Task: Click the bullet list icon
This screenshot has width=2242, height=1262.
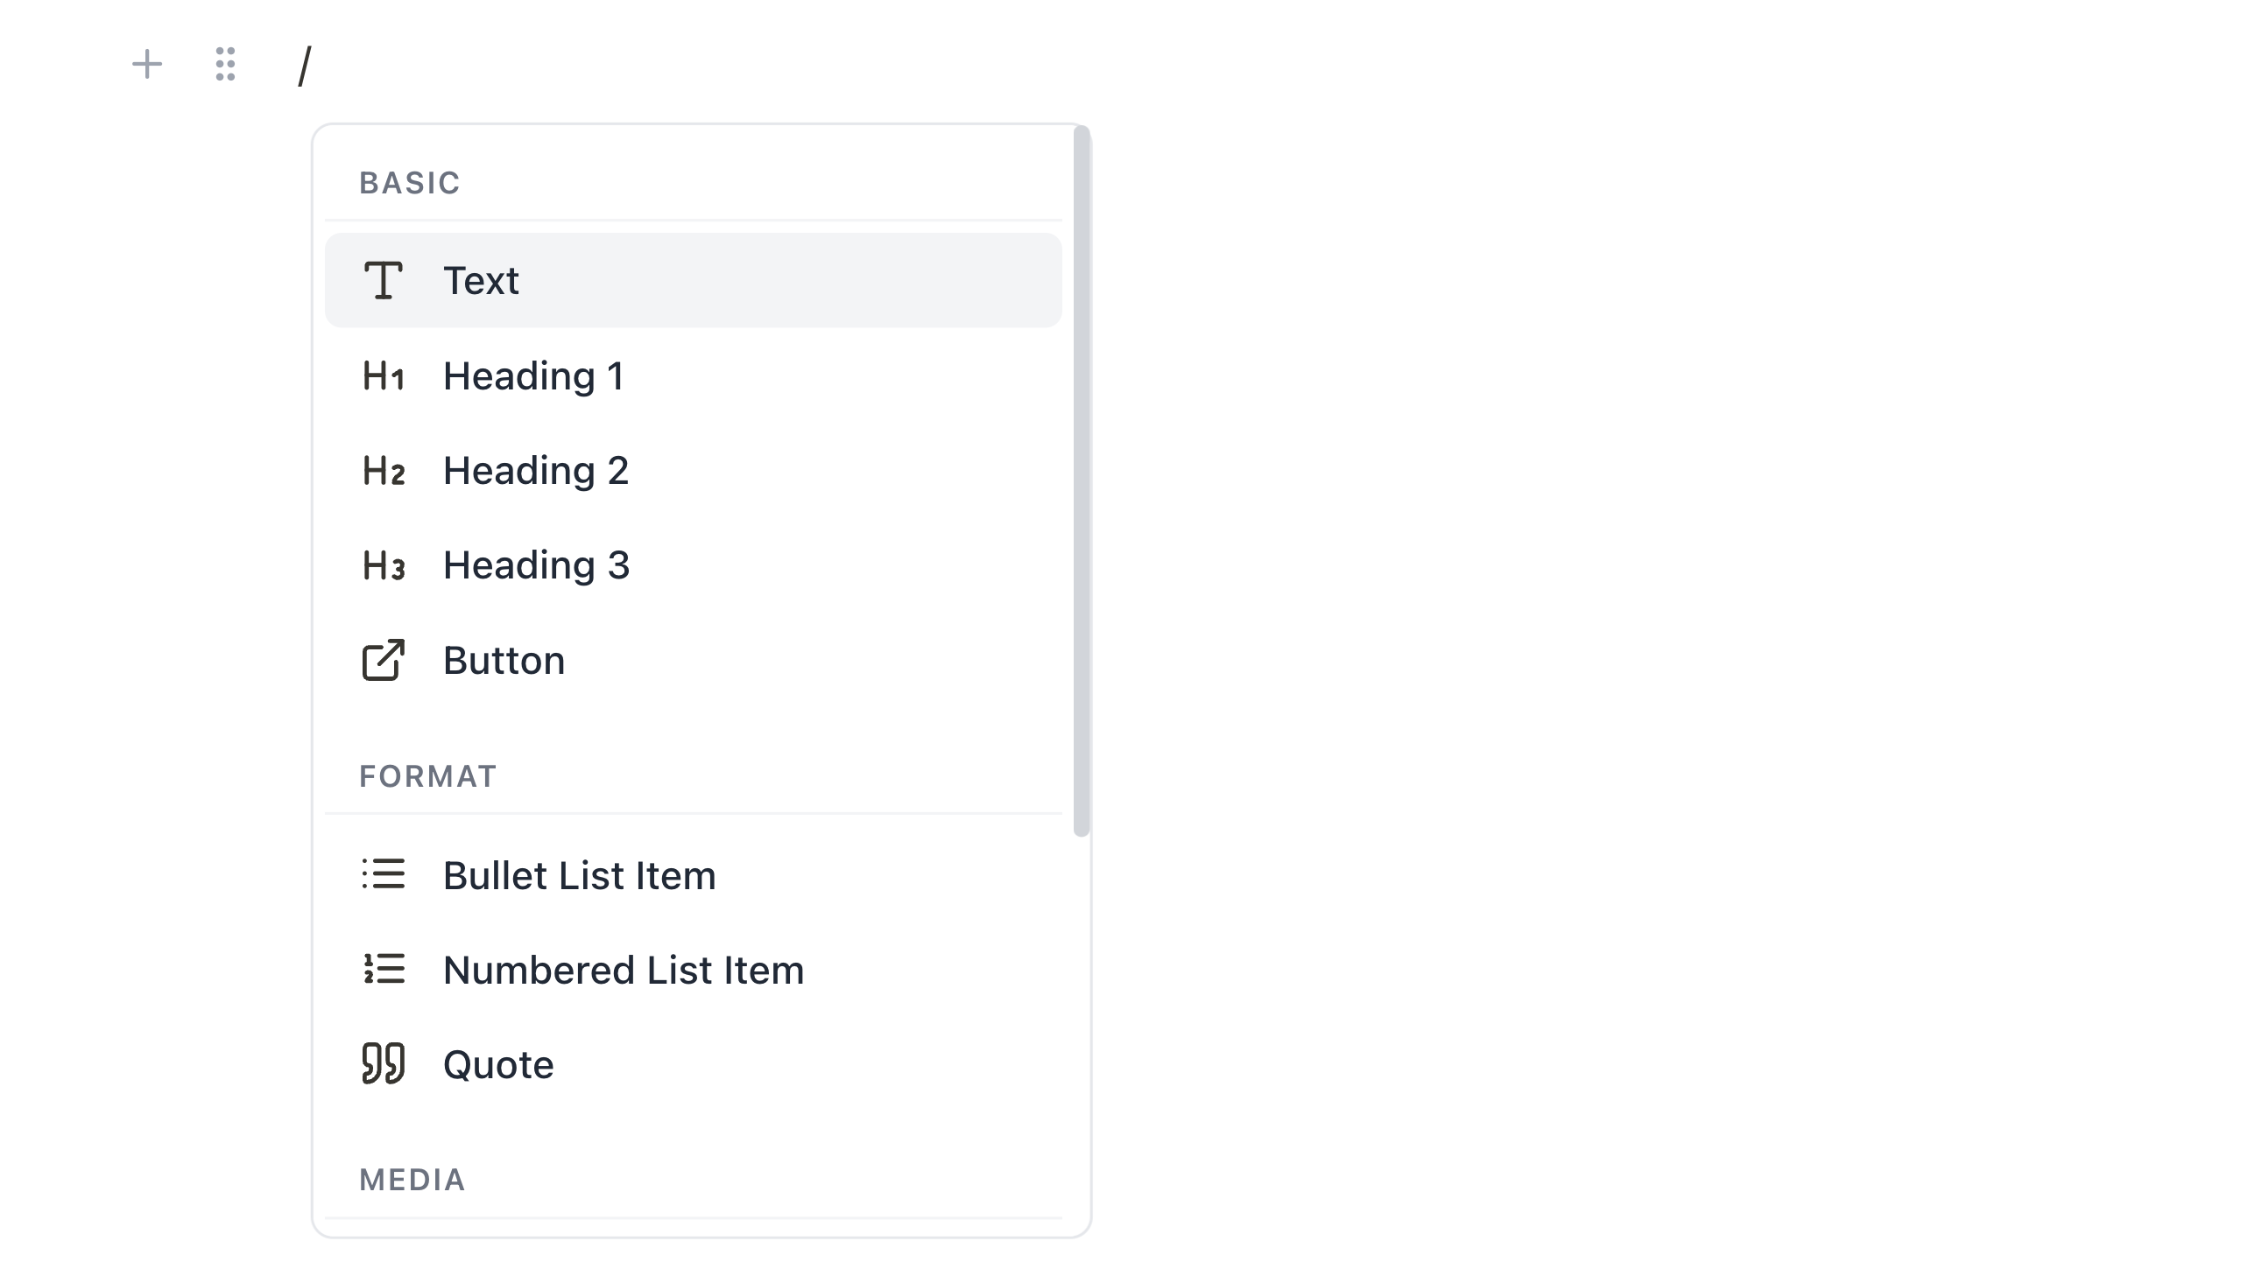Action: point(384,875)
